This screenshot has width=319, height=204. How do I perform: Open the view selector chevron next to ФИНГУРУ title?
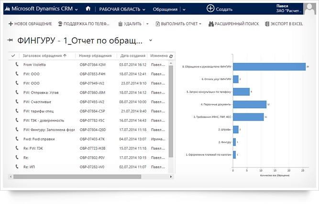tap(151, 40)
